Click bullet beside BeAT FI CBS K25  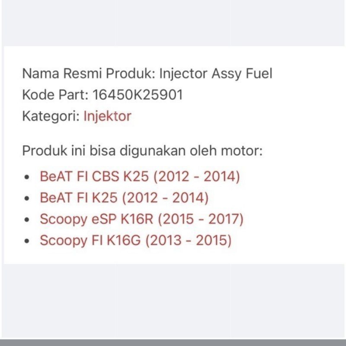coord(27,177)
